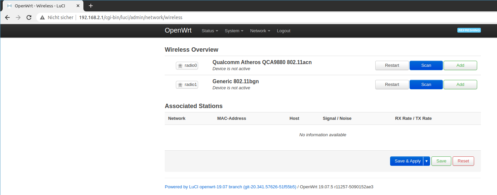
Task: Open the System dropdown menu
Action: (x=234, y=31)
